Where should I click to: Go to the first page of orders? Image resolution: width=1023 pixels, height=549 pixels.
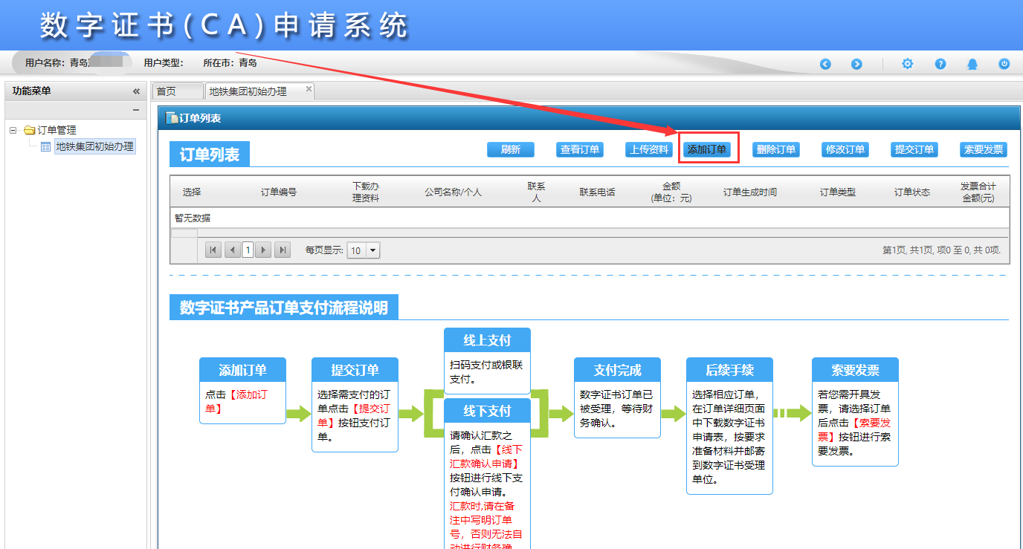tap(214, 250)
